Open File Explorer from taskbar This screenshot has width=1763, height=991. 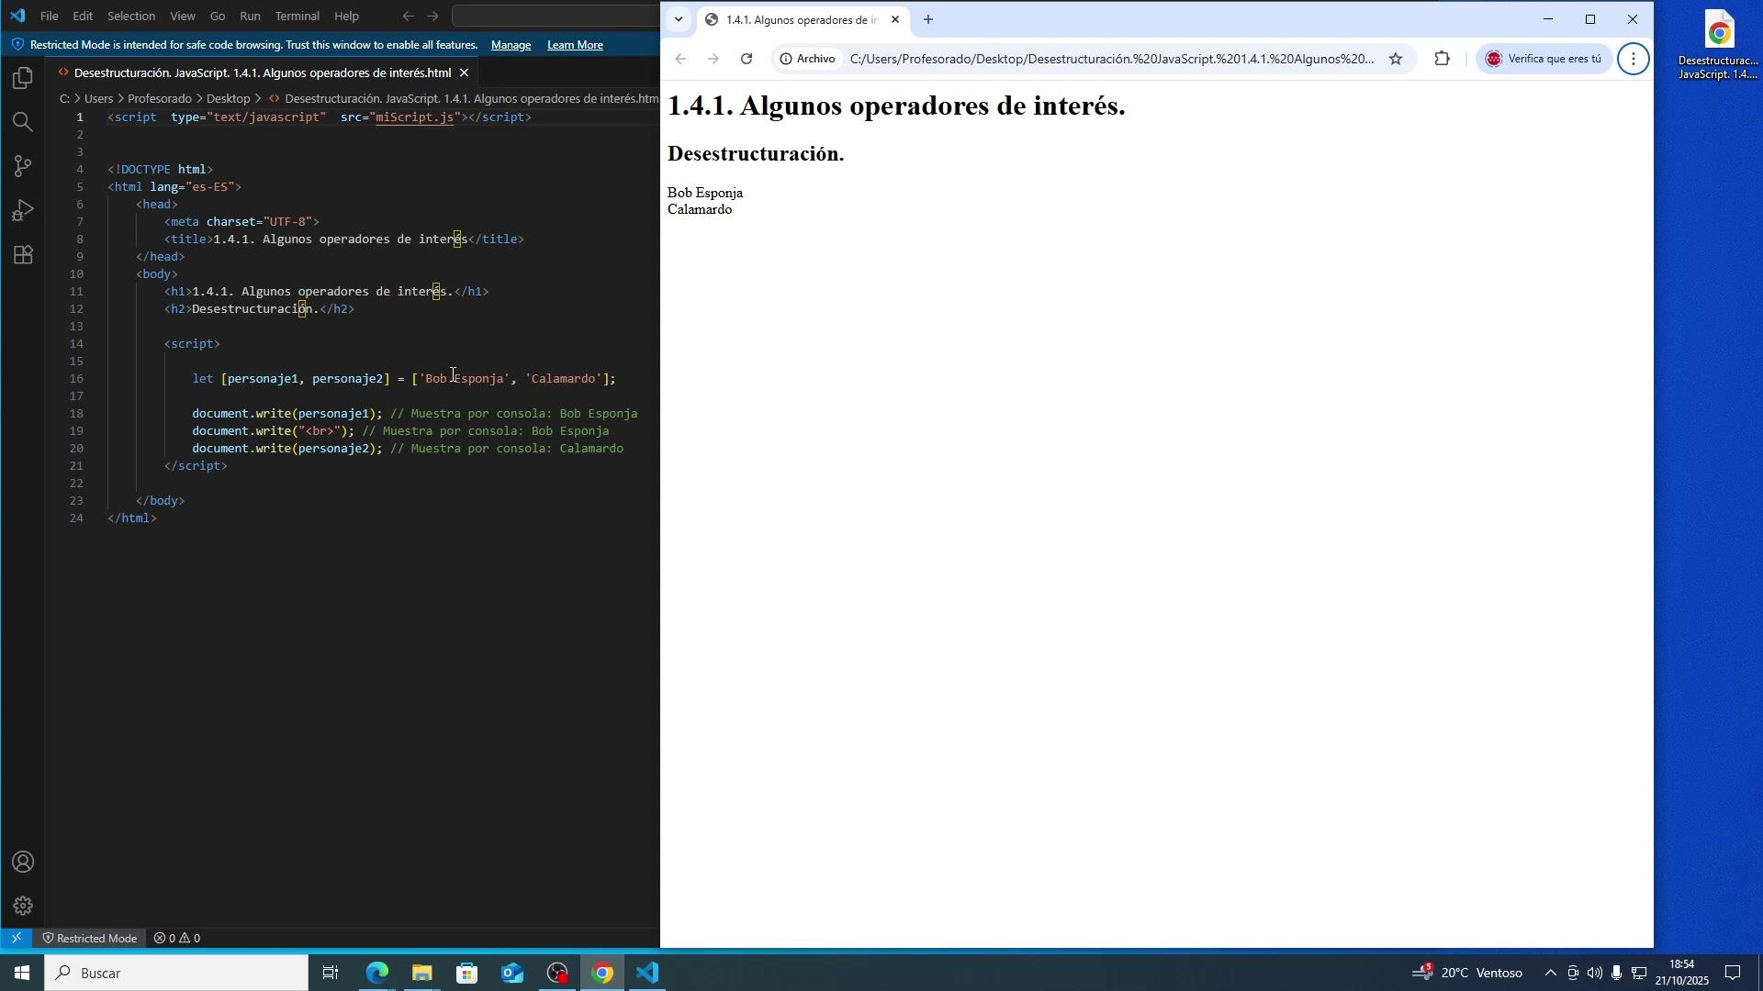click(421, 973)
